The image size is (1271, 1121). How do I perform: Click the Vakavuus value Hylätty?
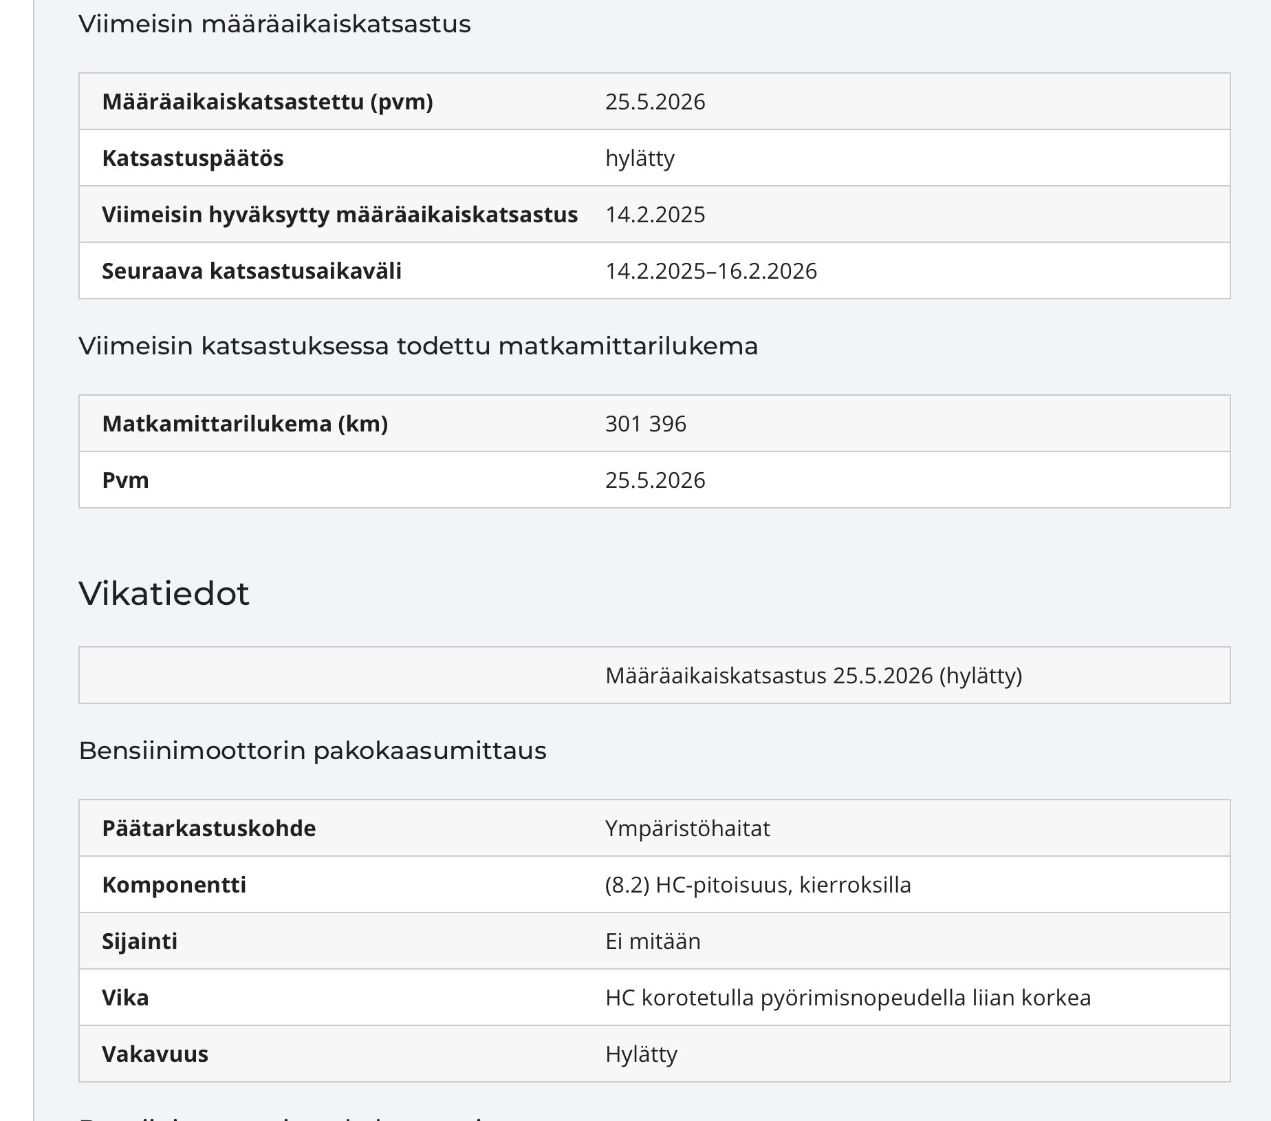pos(642,1054)
